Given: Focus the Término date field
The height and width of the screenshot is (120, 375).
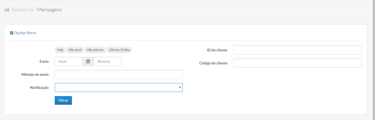Looking at the screenshot, I should [x=107, y=61].
